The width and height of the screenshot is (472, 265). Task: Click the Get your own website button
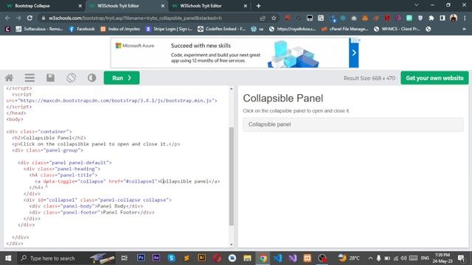pos(434,78)
